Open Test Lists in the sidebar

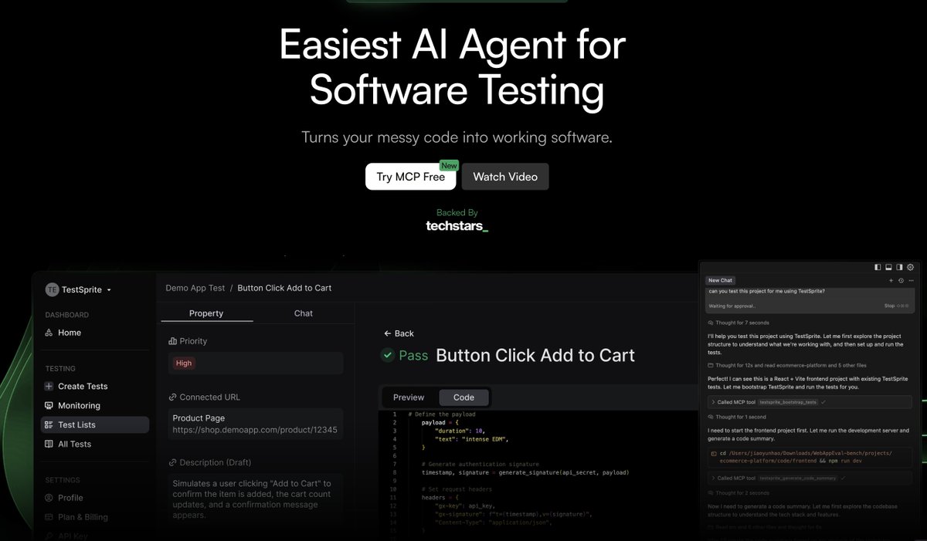[x=94, y=424]
